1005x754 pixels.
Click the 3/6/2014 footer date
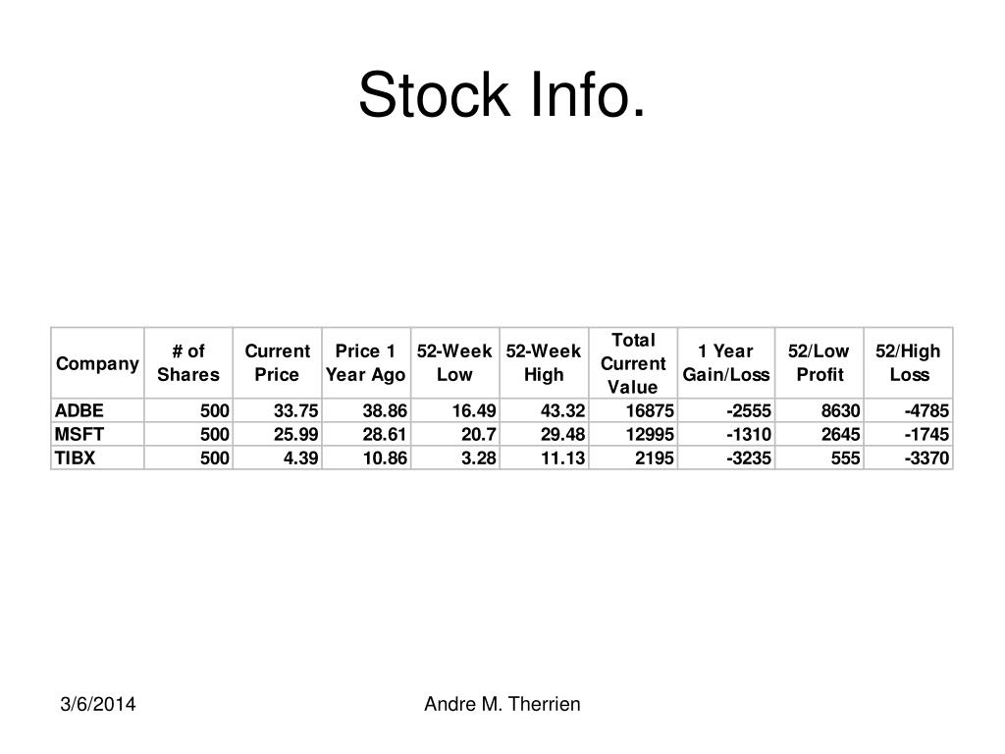pyautogui.click(x=98, y=704)
